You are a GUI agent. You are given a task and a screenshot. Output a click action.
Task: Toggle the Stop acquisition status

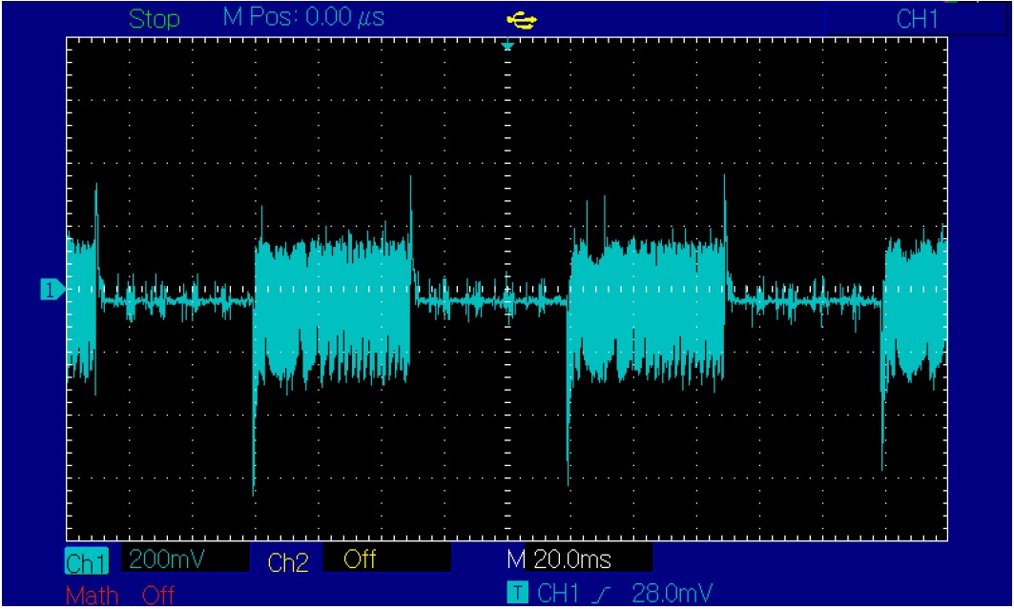pyautogui.click(x=154, y=19)
